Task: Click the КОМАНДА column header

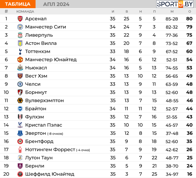Action: [x=25, y=12]
